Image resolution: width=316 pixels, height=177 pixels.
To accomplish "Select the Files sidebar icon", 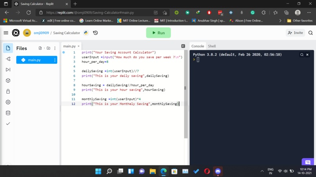I will [8, 48].
